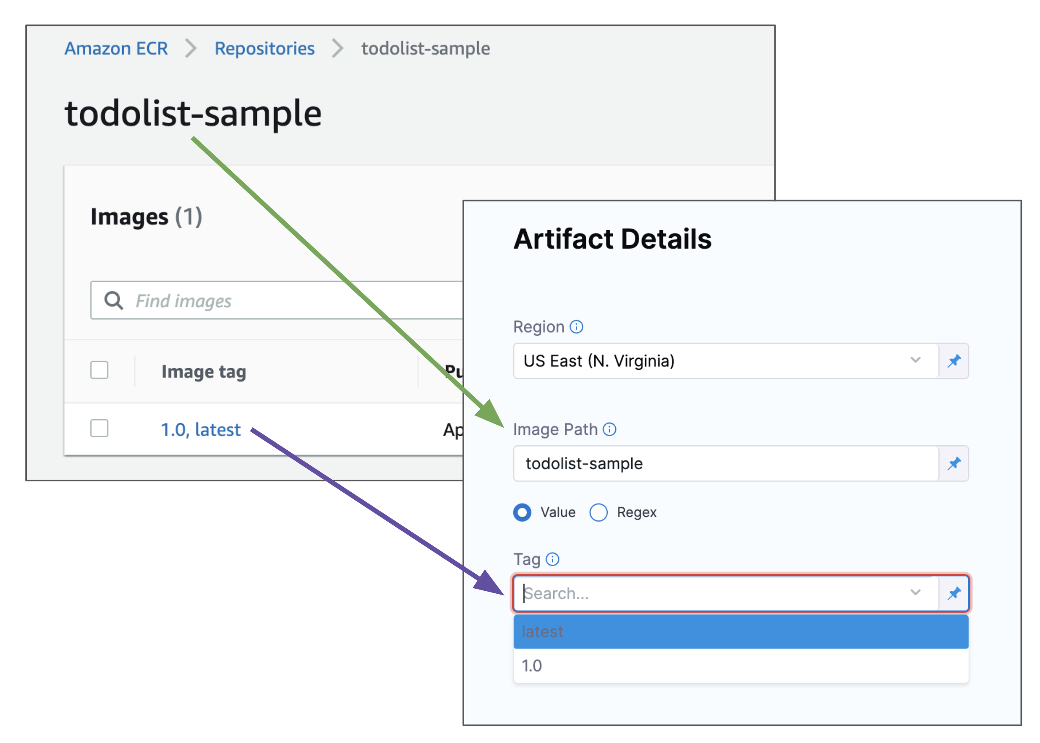
Task: Click the pin icon beside Region dropdown
Action: click(954, 361)
